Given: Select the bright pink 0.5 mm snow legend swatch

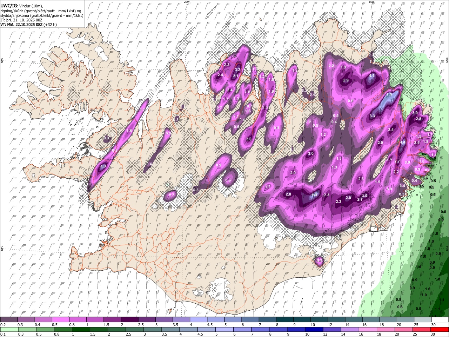Looking at the screenshot, I should click(x=60, y=320).
